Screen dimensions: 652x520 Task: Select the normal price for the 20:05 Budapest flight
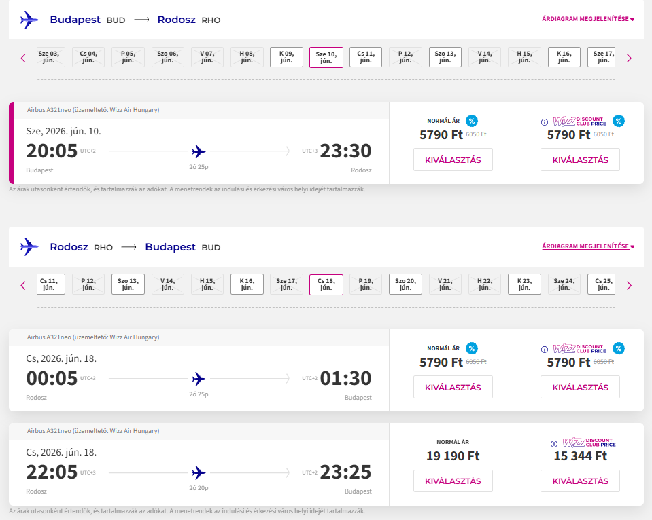click(x=453, y=160)
